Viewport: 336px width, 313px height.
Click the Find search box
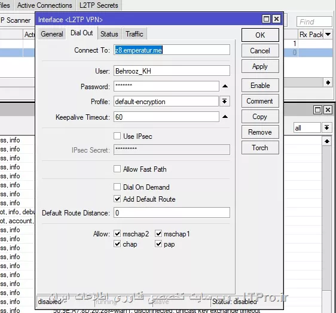[314, 22]
